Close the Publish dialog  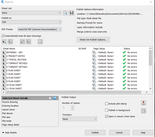pyautogui.click(x=151, y=2)
